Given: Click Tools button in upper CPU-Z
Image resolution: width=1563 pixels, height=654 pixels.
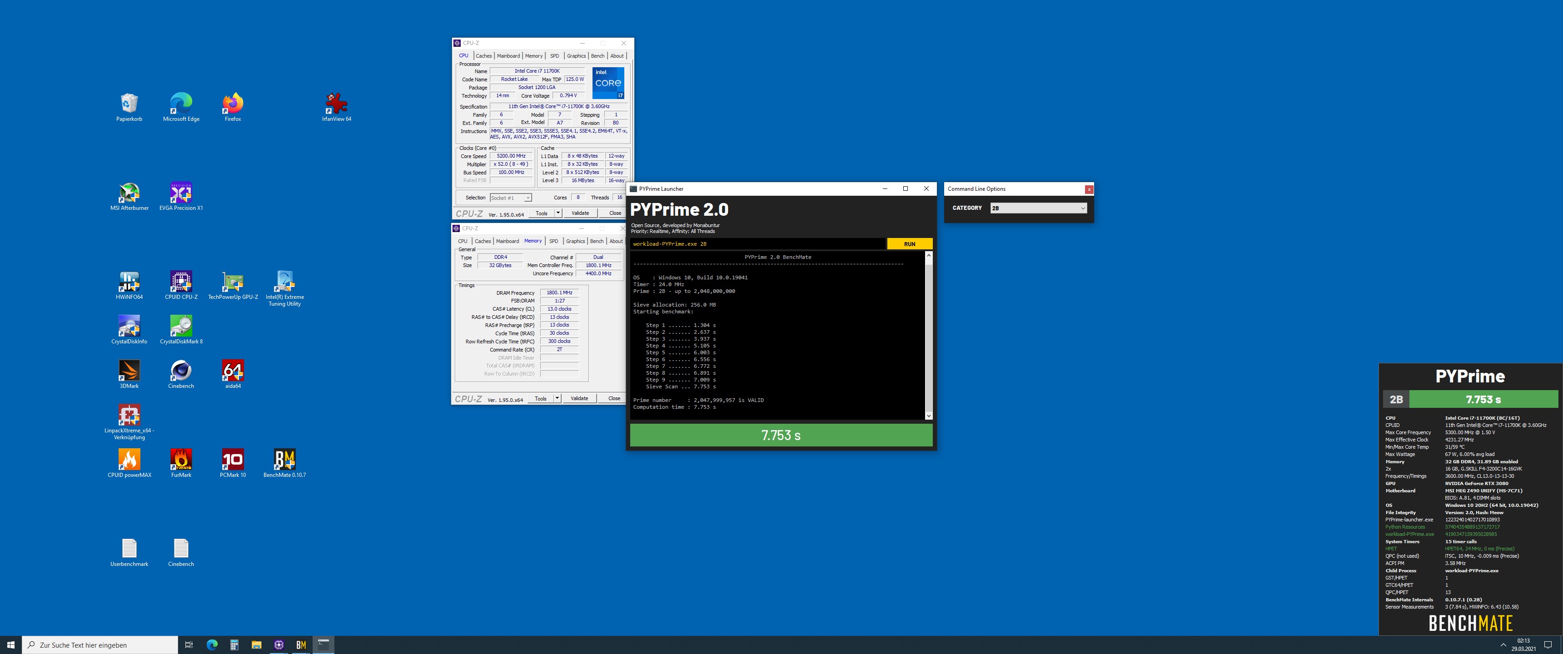Looking at the screenshot, I should (x=541, y=213).
